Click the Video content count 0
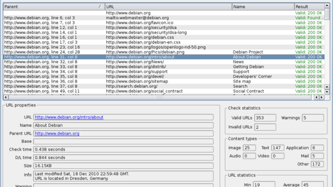 (278, 156)
